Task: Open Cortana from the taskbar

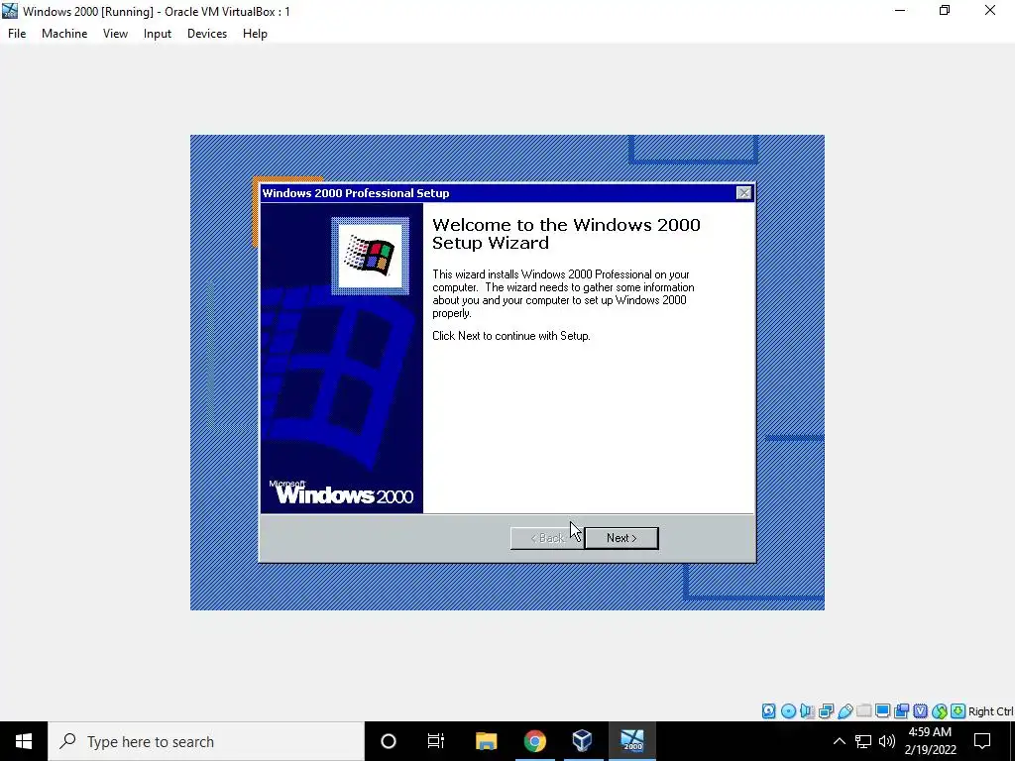Action: pos(389,741)
